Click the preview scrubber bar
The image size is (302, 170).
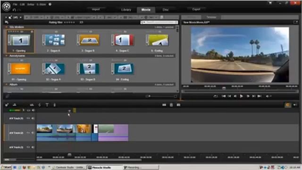point(240,91)
